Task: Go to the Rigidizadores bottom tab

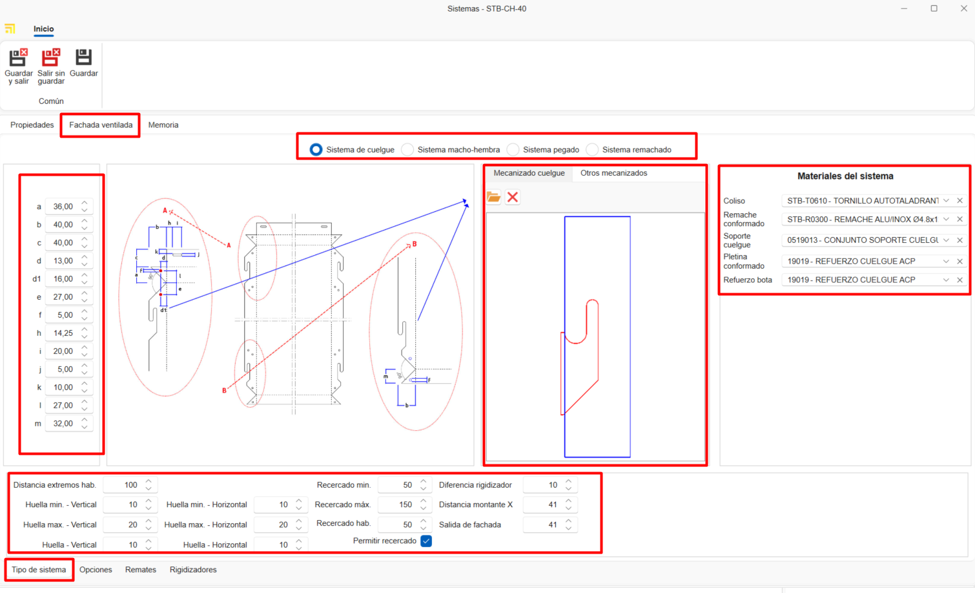Action: (193, 570)
